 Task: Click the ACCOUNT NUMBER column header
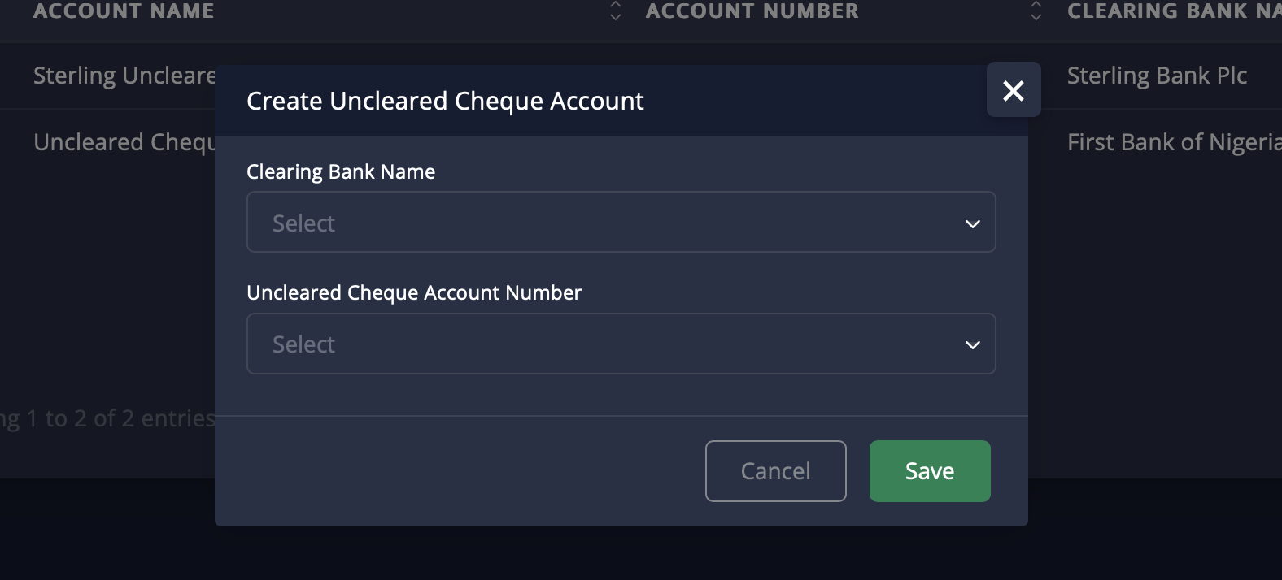click(x=752, y=11)
